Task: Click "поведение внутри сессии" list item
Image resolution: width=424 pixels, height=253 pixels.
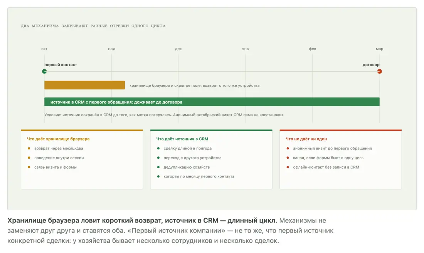Action: [59, 157]
